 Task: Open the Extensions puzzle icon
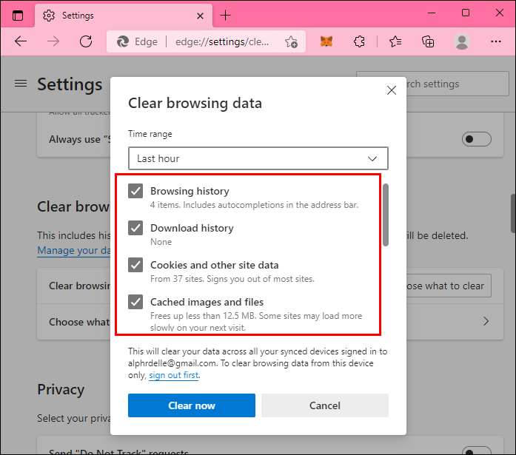pos(360,41)
